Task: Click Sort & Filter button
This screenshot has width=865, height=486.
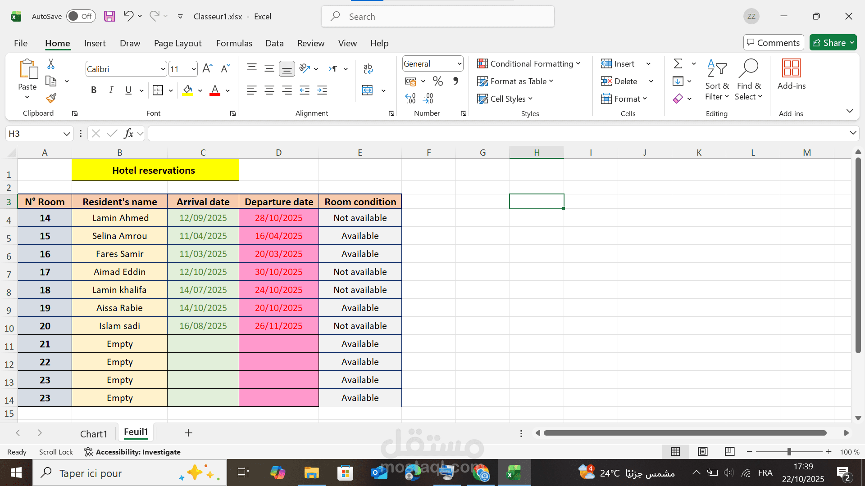Action: click(x=717, y=80)
